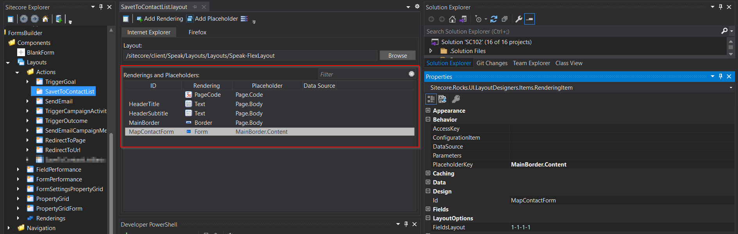Switch to the Firefox tab
Viewport: 738px width, 234px height.
(x=197, y=32)
